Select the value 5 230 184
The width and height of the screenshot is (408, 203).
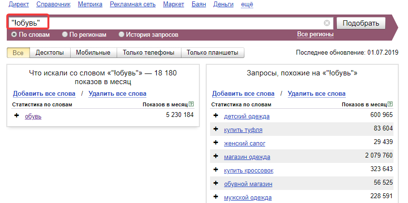pyautogui.click(x=180, y=115)
